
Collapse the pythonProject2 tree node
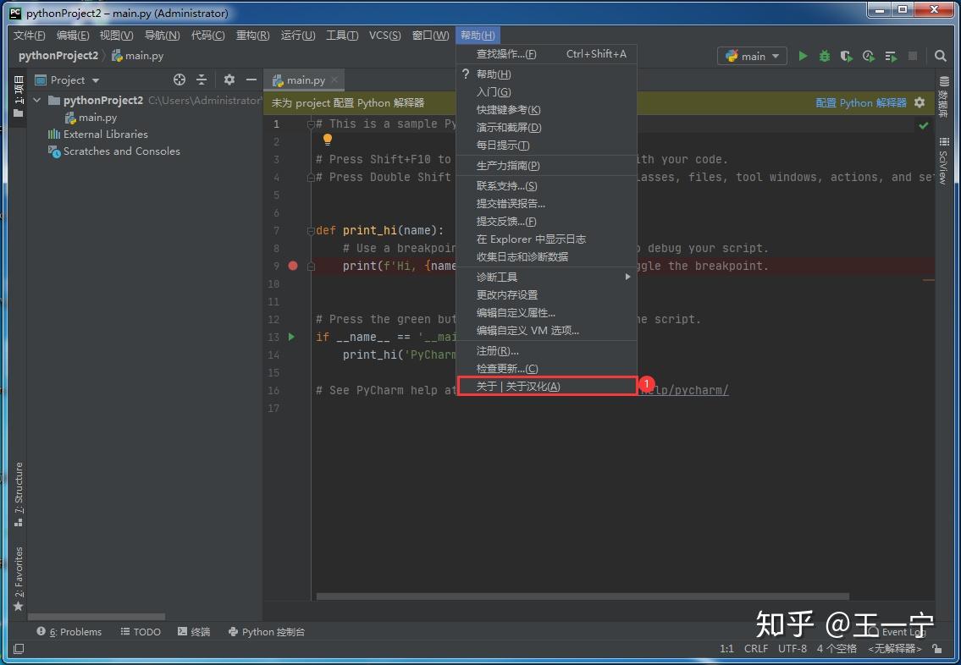[x=37, y=100]
